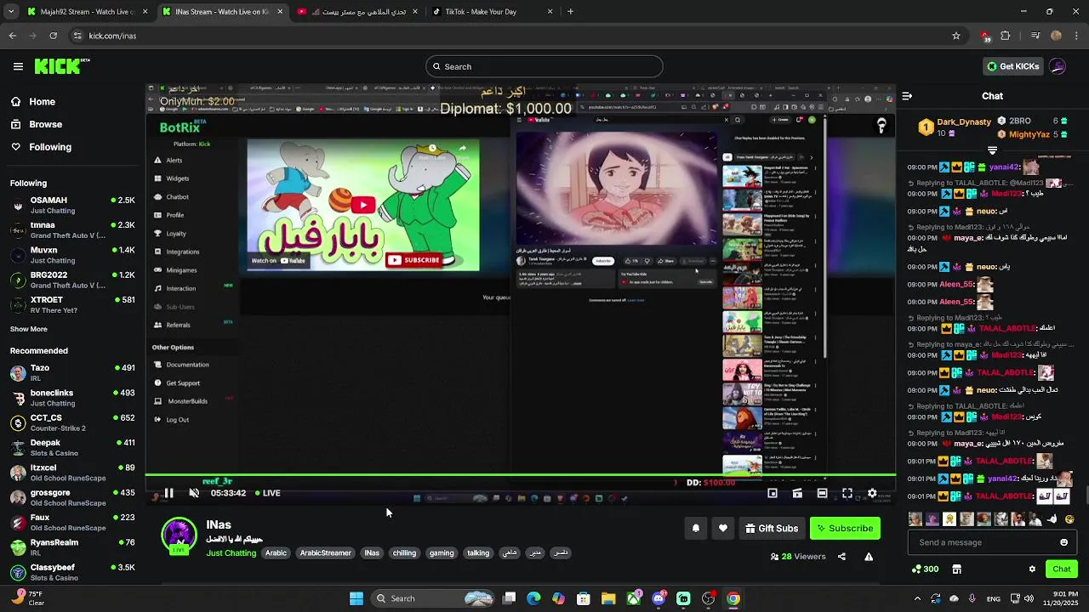This screenshot has height=612, width=1089.
Task: Click the Kick search box
Action: pos(544,66)
